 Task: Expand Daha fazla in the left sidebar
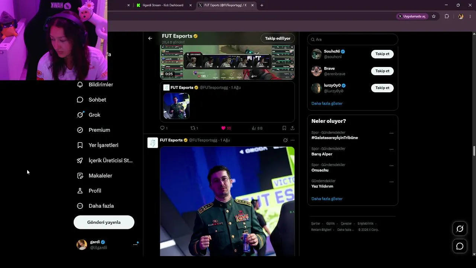[95, 206]
